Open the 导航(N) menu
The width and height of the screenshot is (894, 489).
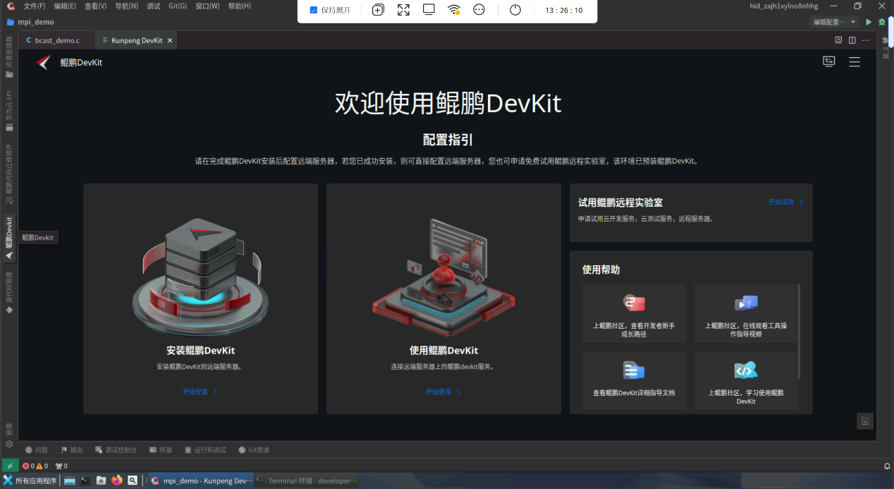click(x=126, y=6)
